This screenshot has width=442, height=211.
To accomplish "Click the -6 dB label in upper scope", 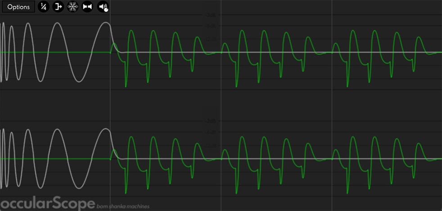I will click(211, 26).
